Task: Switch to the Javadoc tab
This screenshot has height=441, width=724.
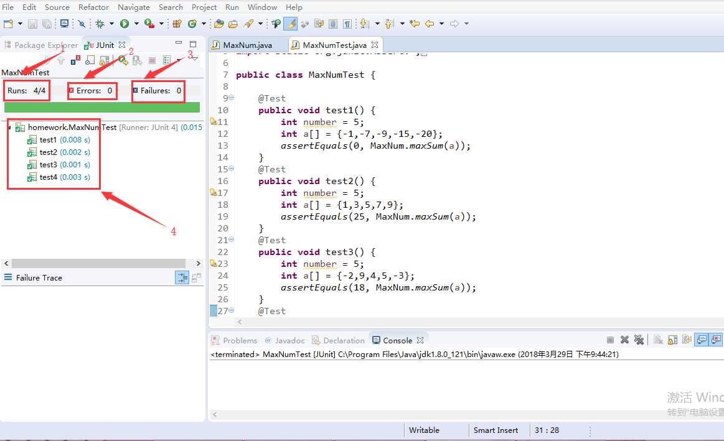Action: click(284, 340)
